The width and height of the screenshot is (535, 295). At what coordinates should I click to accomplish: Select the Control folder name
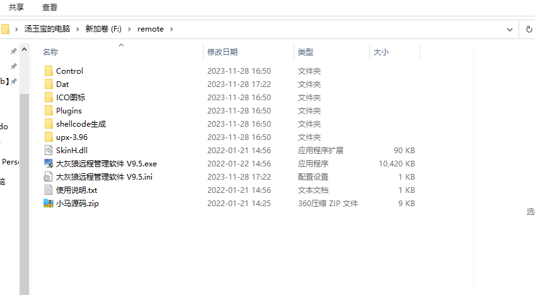pyautogui.click(x=69, y=71)
